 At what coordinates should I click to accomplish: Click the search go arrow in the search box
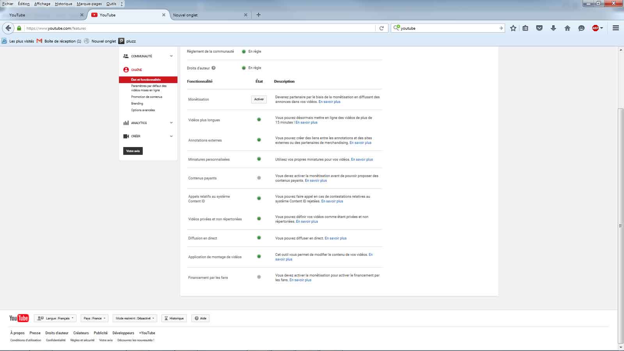pyautogui.click(x=501, y=28)
